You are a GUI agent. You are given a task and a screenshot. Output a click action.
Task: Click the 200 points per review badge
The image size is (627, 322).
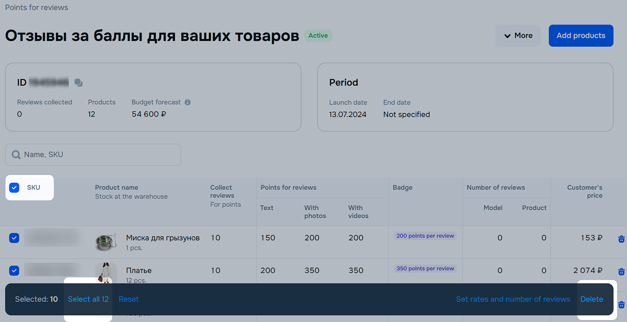tap(425, 236)
